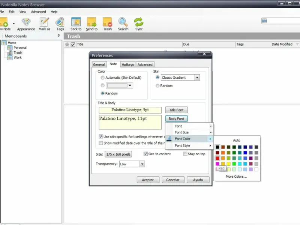The height and width of the screenshot is (225, 300).
Task: Select Random color radio button
Action: tap(102, 93)
